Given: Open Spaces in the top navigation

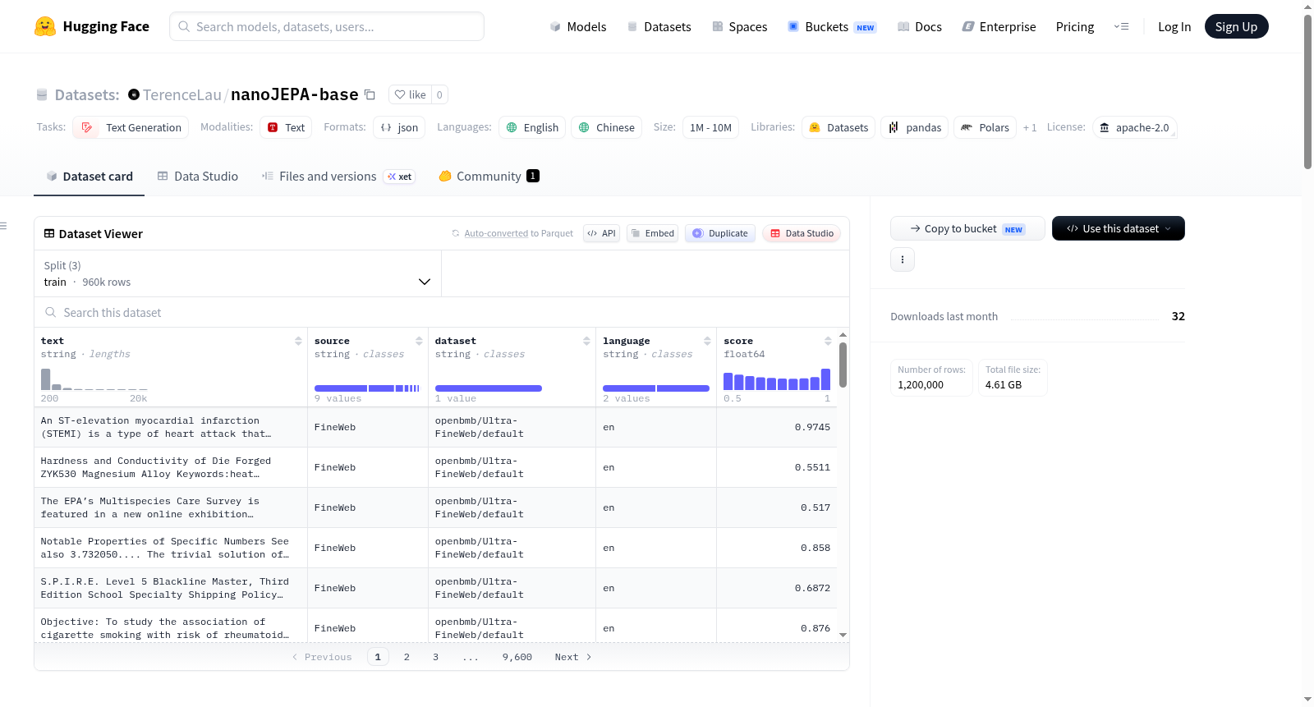Looking at the screenshot, I should (x=739, y=26).
